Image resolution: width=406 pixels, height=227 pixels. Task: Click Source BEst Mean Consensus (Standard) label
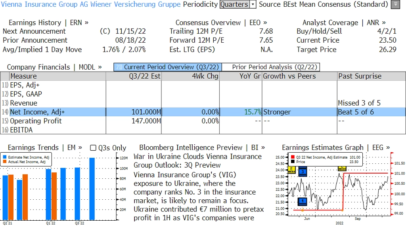click(x=324, y=4)
